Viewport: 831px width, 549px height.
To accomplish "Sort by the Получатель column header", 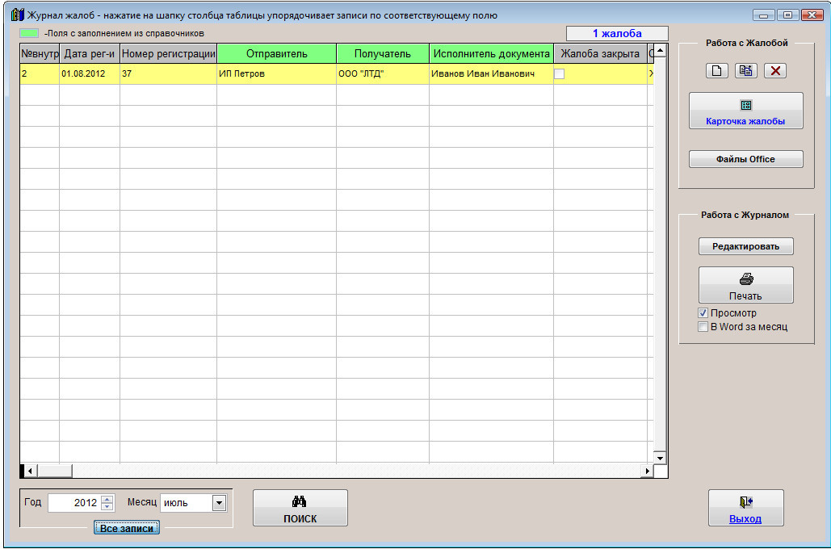I will pyautogui.click(x=383, y=53).
